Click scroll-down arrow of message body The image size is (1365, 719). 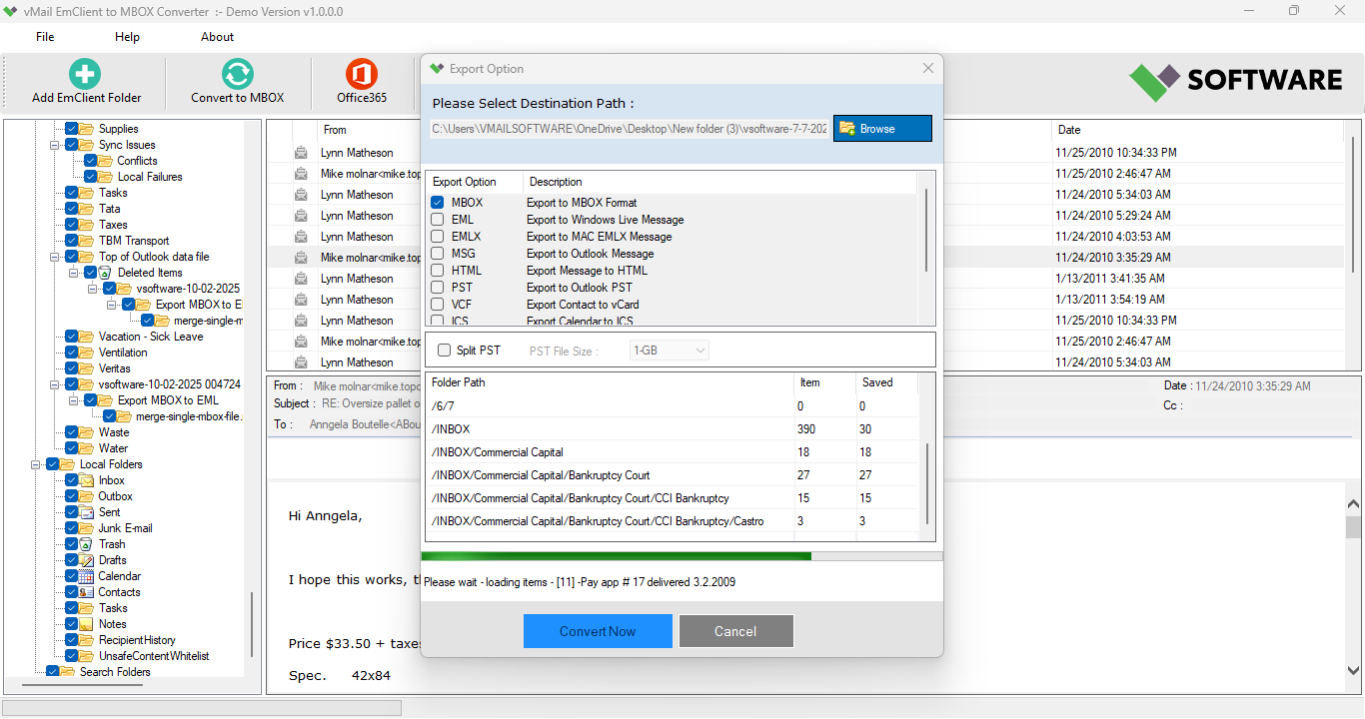[x=1354, y=671]
